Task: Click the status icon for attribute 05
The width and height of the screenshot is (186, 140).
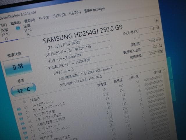Action: coord(24,128)
